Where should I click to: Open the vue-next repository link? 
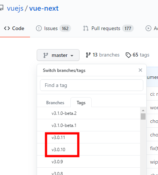pos(44,8)
